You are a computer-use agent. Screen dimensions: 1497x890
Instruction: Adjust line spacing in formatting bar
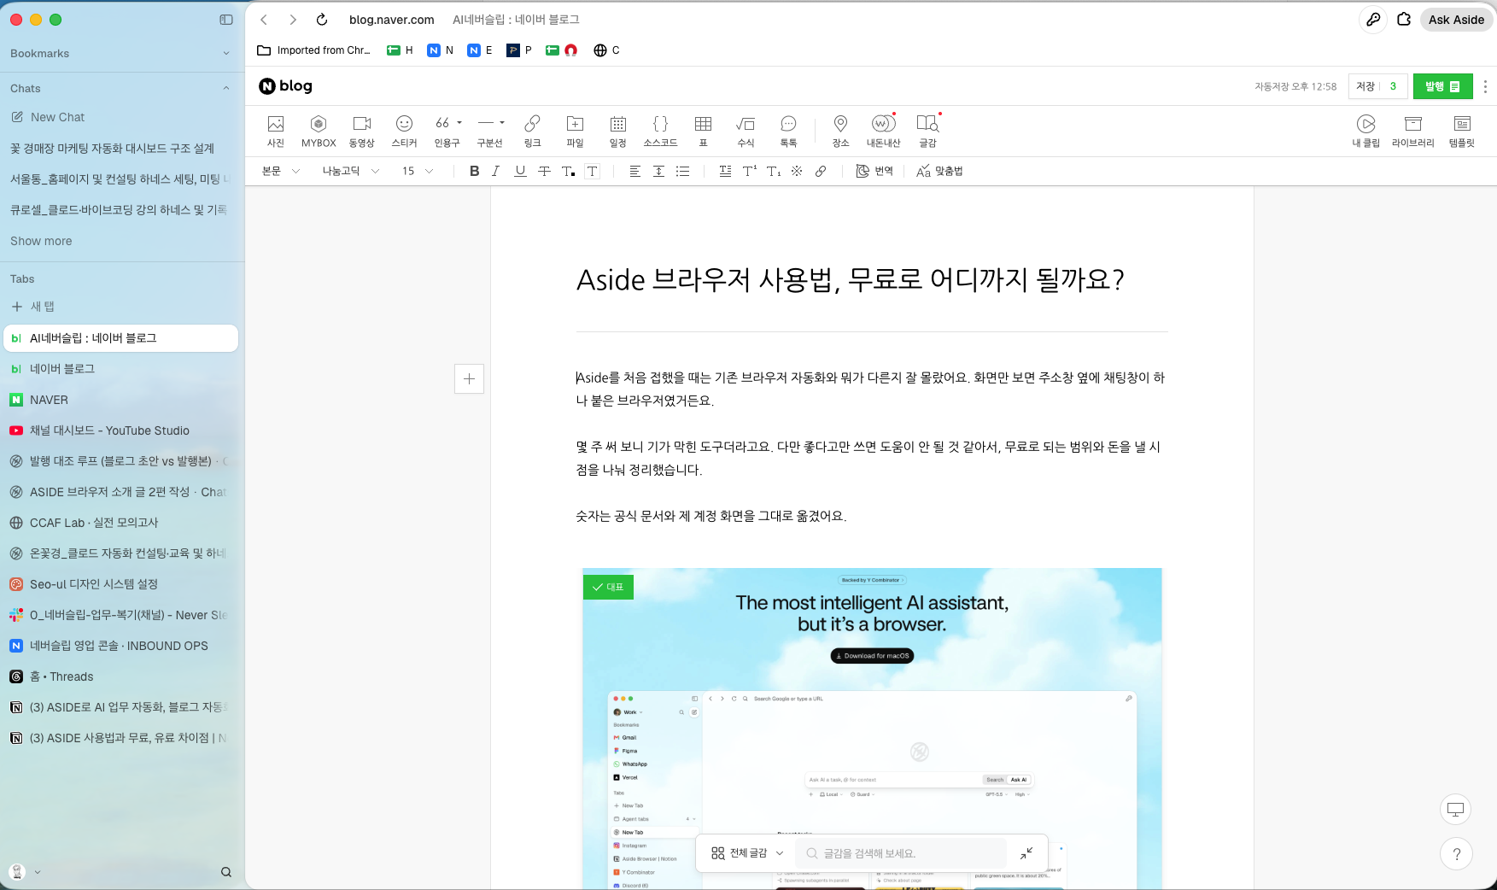tap(658, 171)
